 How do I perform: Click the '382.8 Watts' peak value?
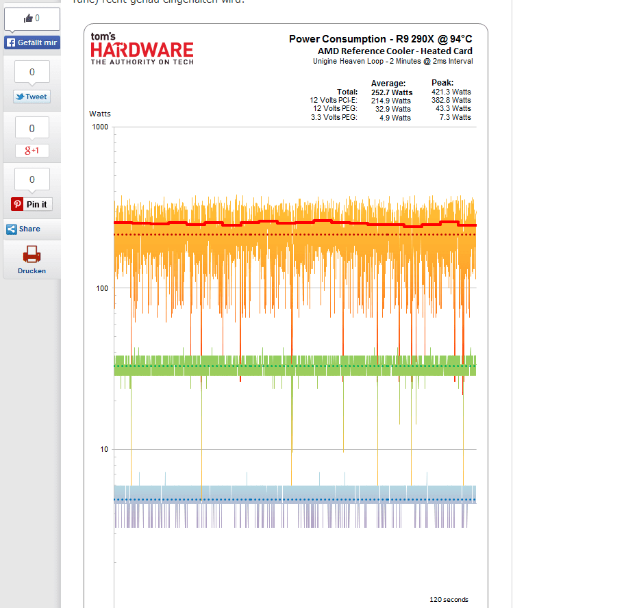451,100
